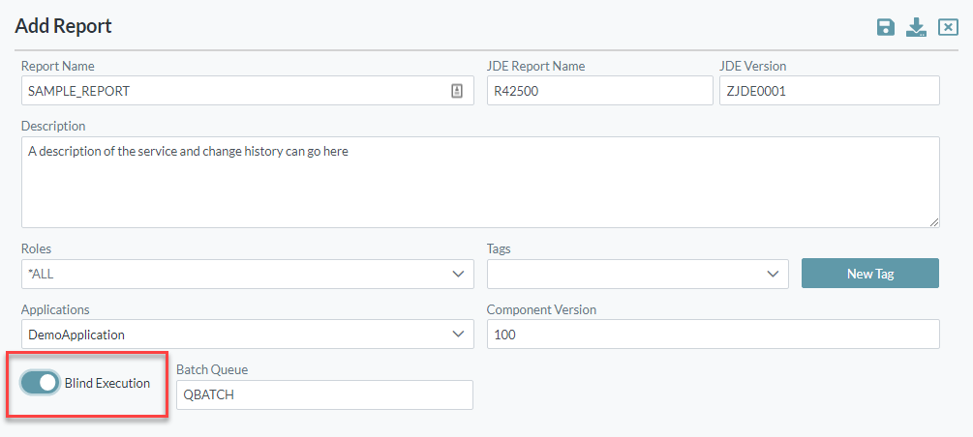Click the Blind Execution label text
The image size is (973, 437).
(107, 383)
